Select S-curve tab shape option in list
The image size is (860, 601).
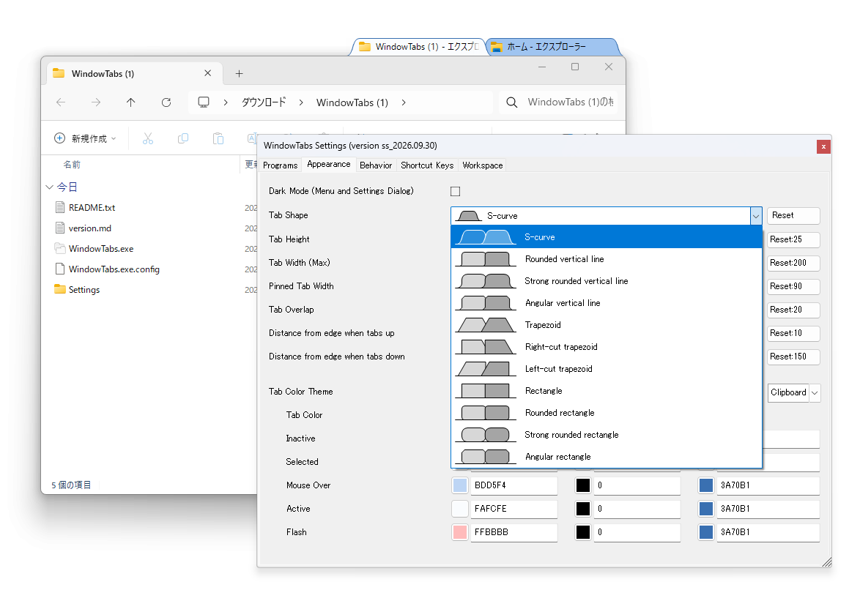click(x=606, y=237)
